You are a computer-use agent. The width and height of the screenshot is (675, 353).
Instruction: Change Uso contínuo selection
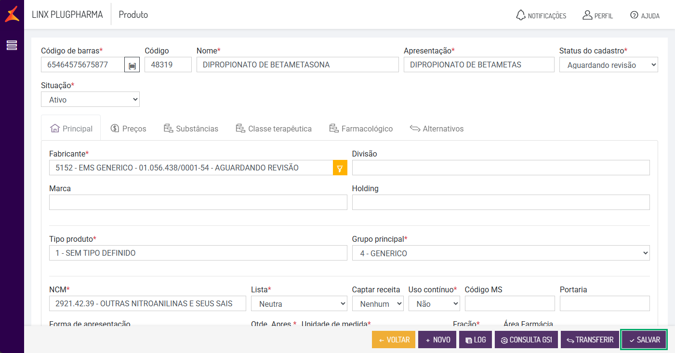click(434, 304)
